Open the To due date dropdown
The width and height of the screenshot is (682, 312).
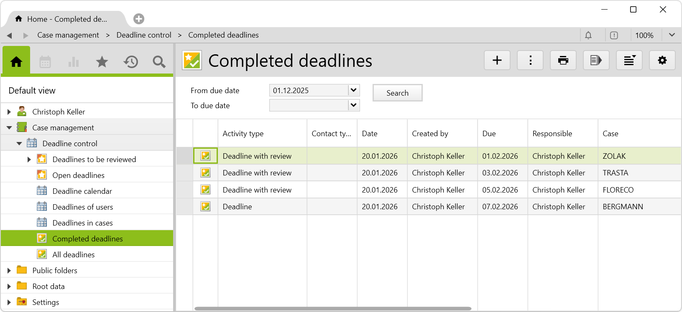click(x=353, y=105)
